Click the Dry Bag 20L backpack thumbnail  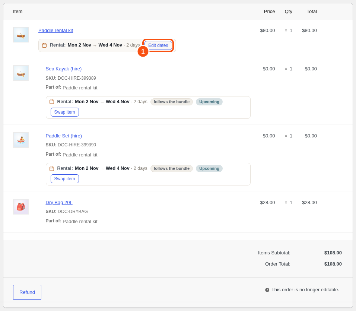tap(21, 207)
